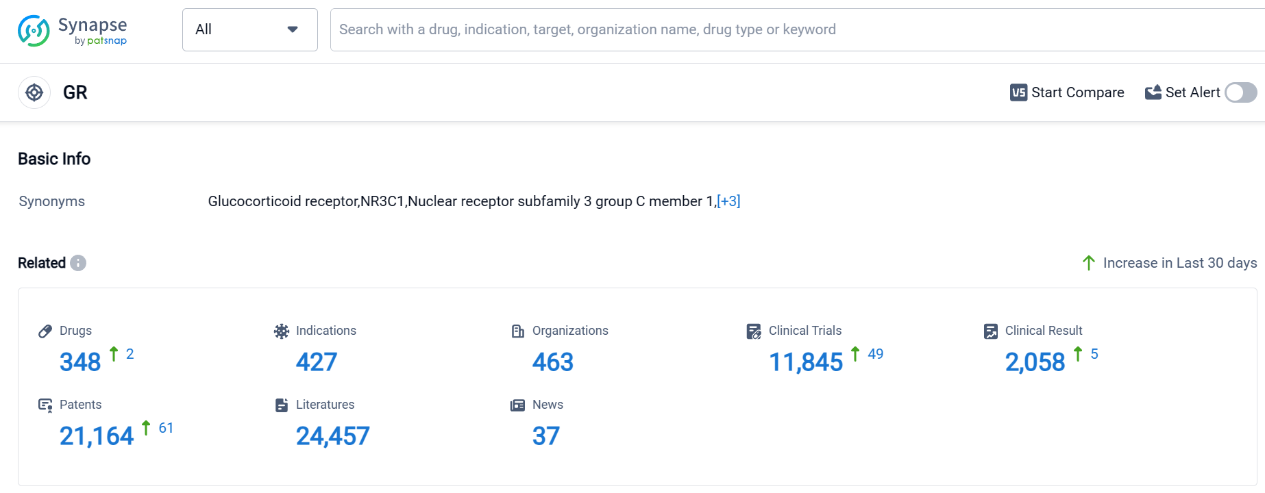Open the 2,058 clinical result count
This screenshot has width=1265, height=493.
click(1035, 362)
